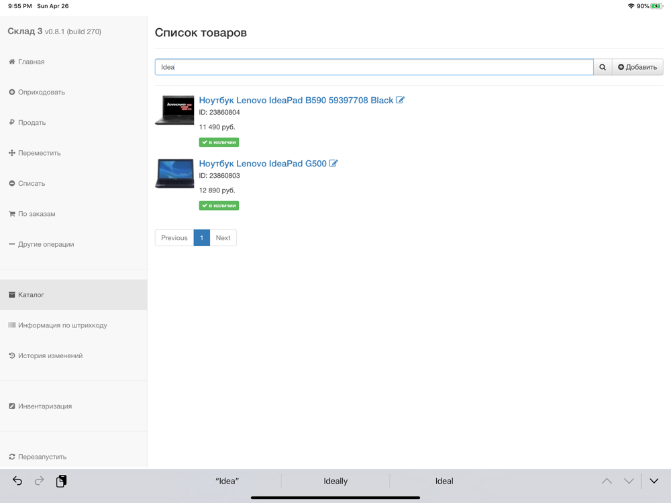Click the edit icon next to IdeaPad B590
This screenshot has height=503, width=671.
point(400,100)
